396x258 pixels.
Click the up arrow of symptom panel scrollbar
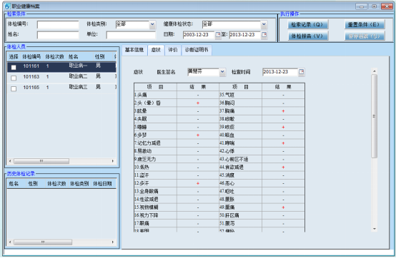(375, 71)
